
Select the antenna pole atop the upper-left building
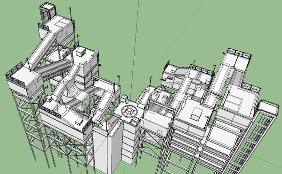coord(71,14)
